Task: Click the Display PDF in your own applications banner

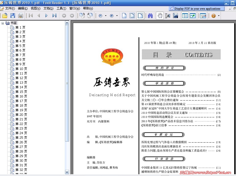Action: point(196,9)
